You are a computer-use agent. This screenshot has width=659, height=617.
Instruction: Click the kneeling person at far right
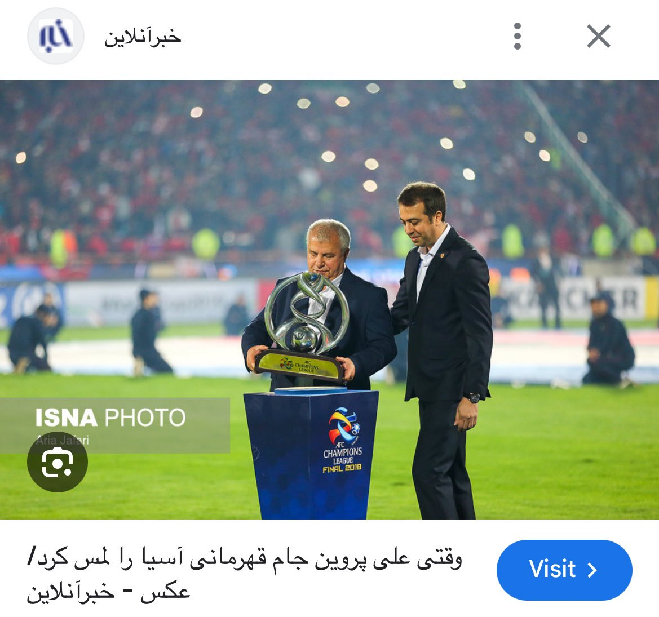point(608,343)
